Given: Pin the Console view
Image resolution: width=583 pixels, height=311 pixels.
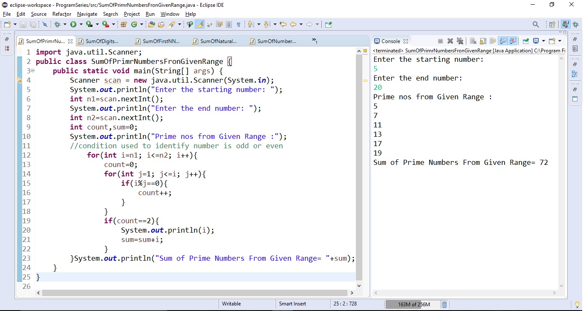Looking at the screenshot, I should click(525, 41).
